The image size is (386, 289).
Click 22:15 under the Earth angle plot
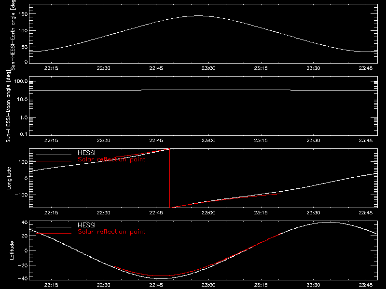coord(51,68)
